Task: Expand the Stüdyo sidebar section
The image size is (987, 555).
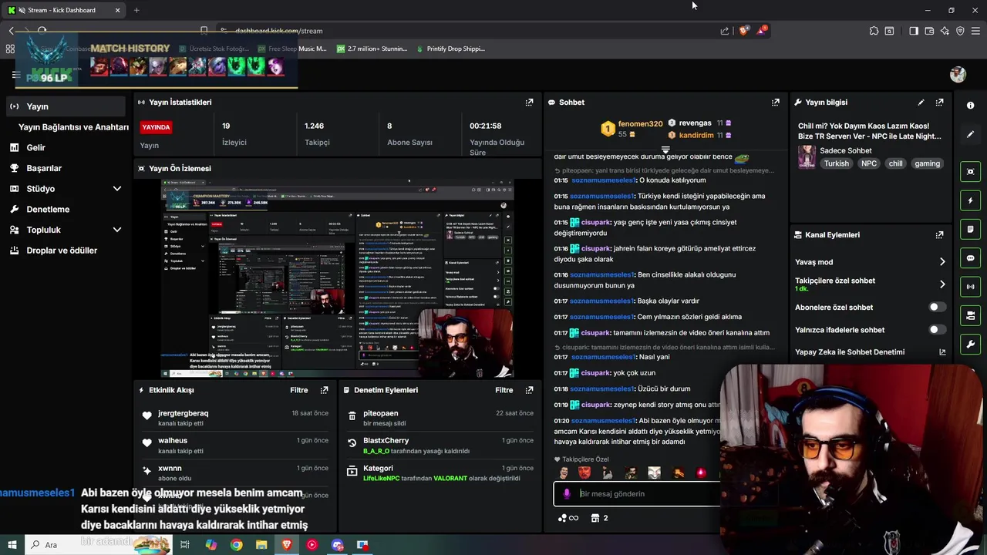Action: click(x=117, y=189)
